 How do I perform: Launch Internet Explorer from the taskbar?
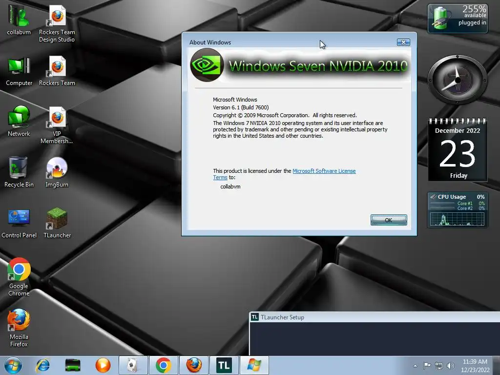[x=43, y=365]
